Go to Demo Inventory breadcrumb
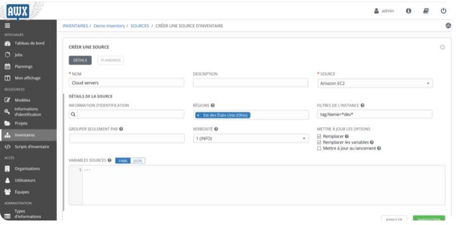Screen dimensions: 456x225 [109, 26]
